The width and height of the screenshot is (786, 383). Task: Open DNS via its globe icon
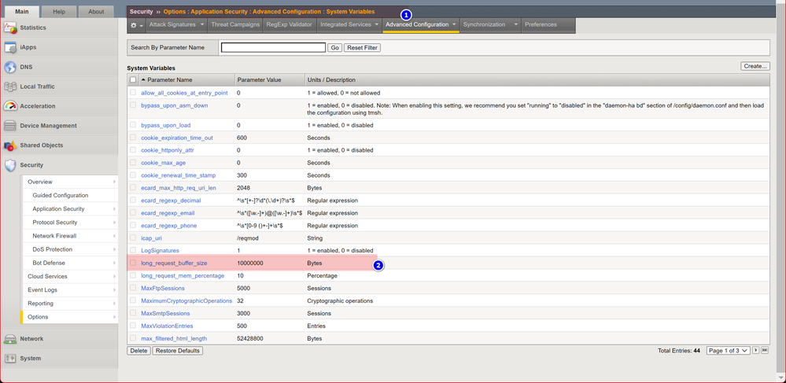pyautogui.click(x=10, y=67)
